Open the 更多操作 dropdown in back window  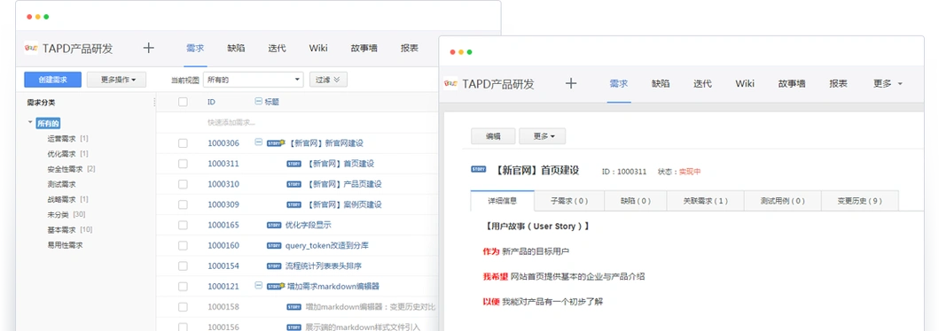(116, 80)
